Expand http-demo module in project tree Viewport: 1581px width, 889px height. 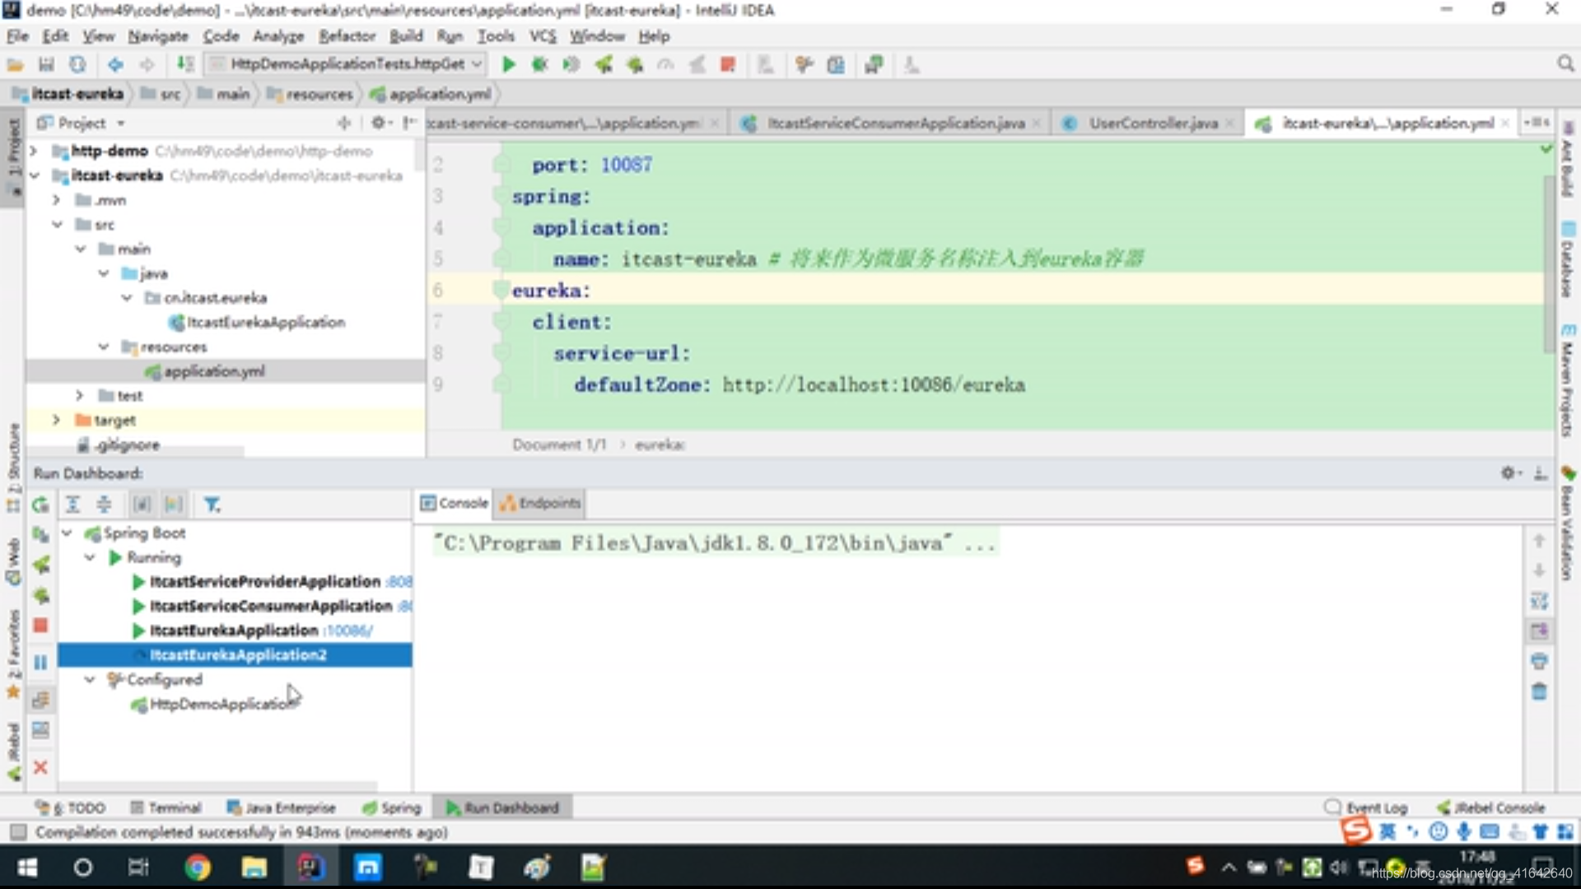(34, 151)
